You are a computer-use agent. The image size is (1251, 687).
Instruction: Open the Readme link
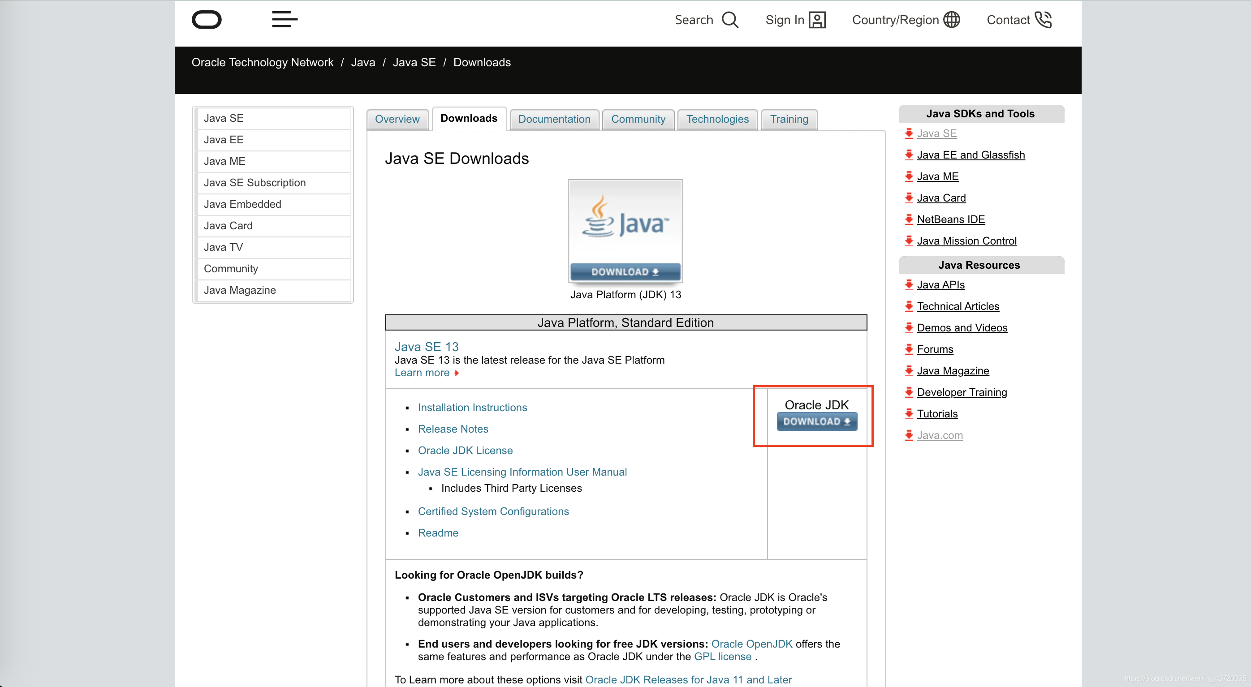tap(438, 533)
